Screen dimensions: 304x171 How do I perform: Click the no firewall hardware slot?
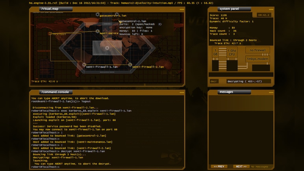pos(258,50)
